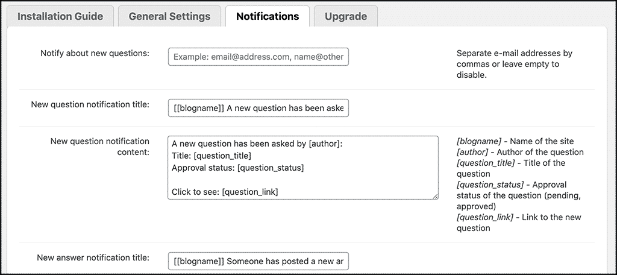Select the Notifications tab
The width and height of the screenshot is (617, 275).
[x=267, y=16]
